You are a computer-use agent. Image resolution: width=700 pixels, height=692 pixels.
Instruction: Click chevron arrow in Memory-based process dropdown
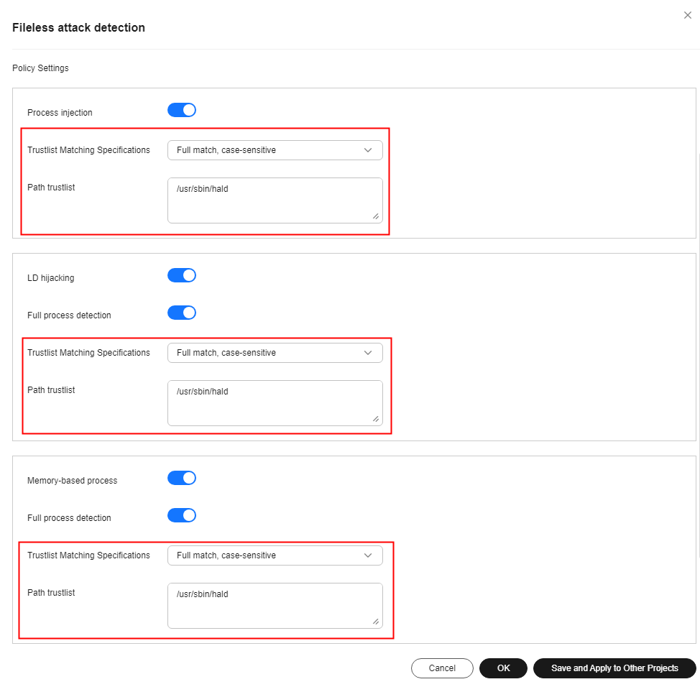pos(368,555)
